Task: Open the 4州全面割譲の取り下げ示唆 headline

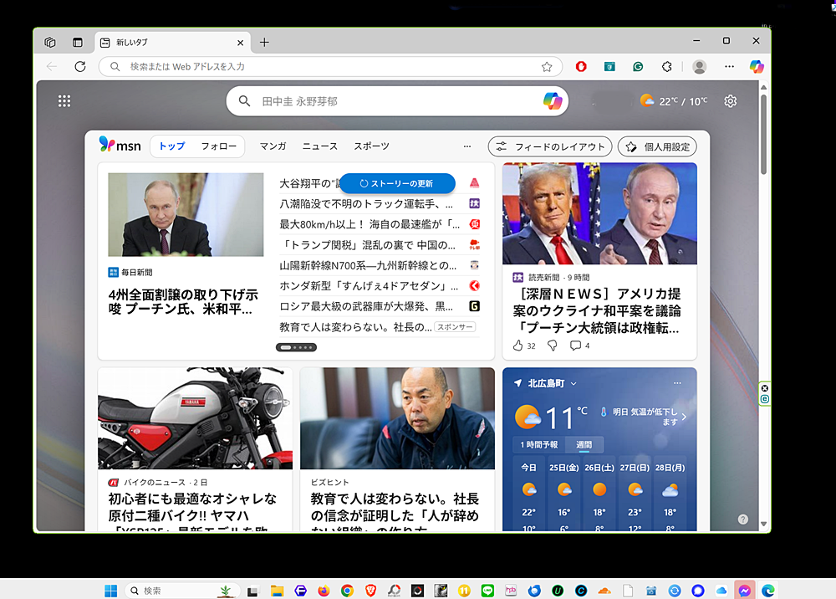Action: tap(183, 302)
